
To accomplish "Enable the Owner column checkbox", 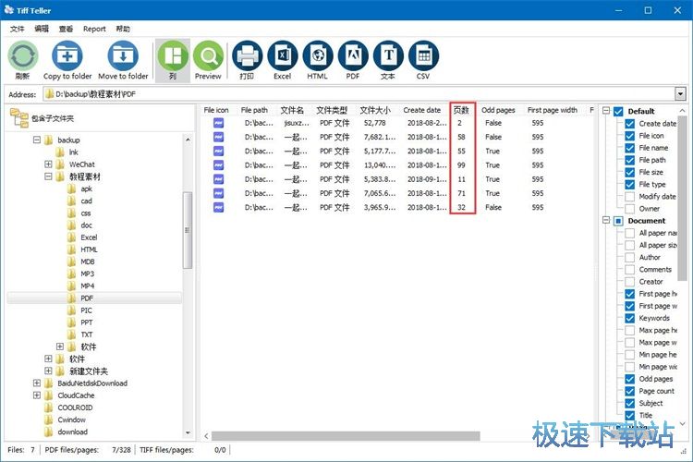I will [631, 209].
